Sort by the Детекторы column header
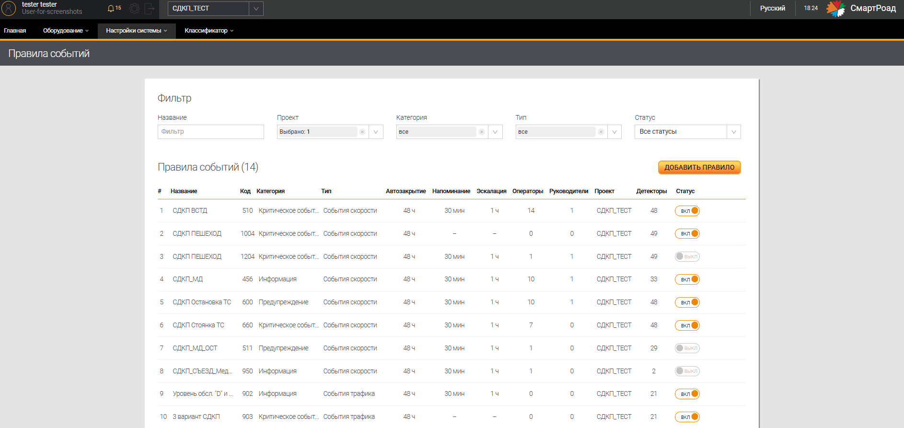Image resolution: width=904 pixels, height=428 pixels. click(x=651, y=191)
